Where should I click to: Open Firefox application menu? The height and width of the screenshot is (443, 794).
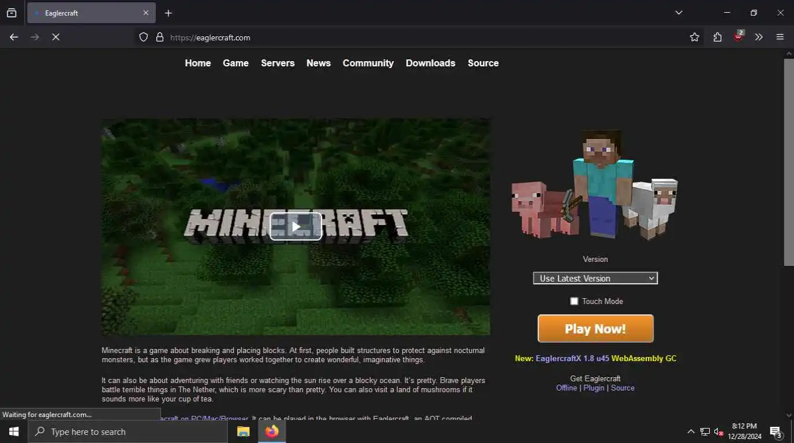click(x=780, y=37)
